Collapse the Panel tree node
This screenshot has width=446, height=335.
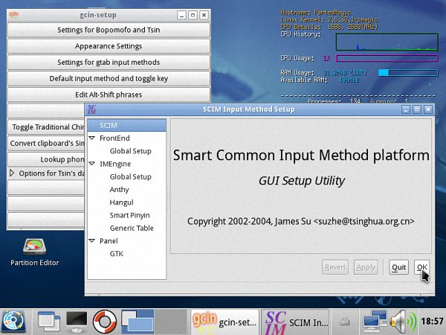click(x=92, y=241)
